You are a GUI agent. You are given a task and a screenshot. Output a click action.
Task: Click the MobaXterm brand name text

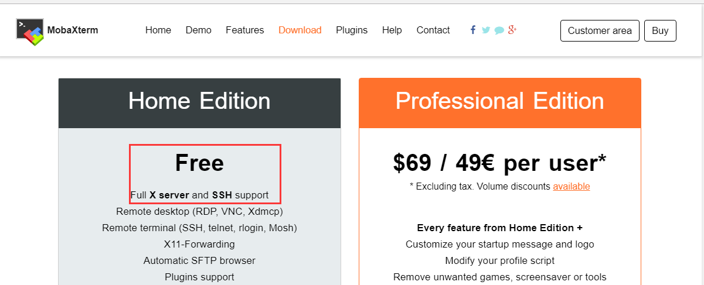click(73, 30)
